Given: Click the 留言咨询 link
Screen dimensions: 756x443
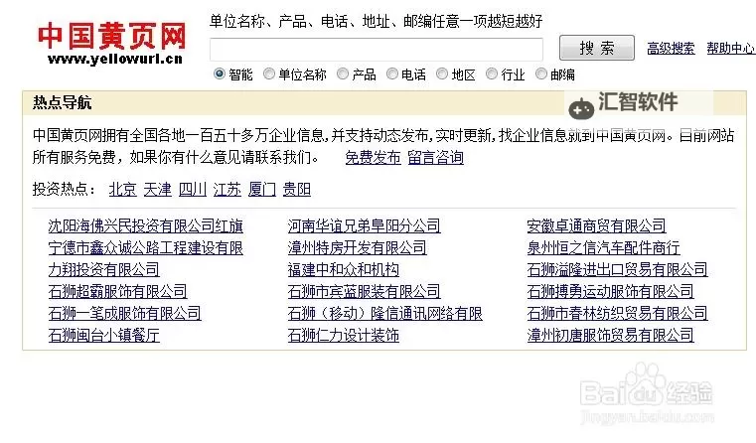Looking at the screenshot, I should click(x=435, y=158).
